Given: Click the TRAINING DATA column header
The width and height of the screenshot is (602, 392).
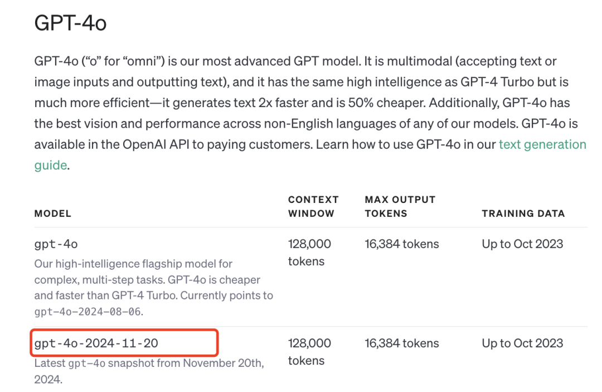Looking at the screenshot, I should coord(523,214).
